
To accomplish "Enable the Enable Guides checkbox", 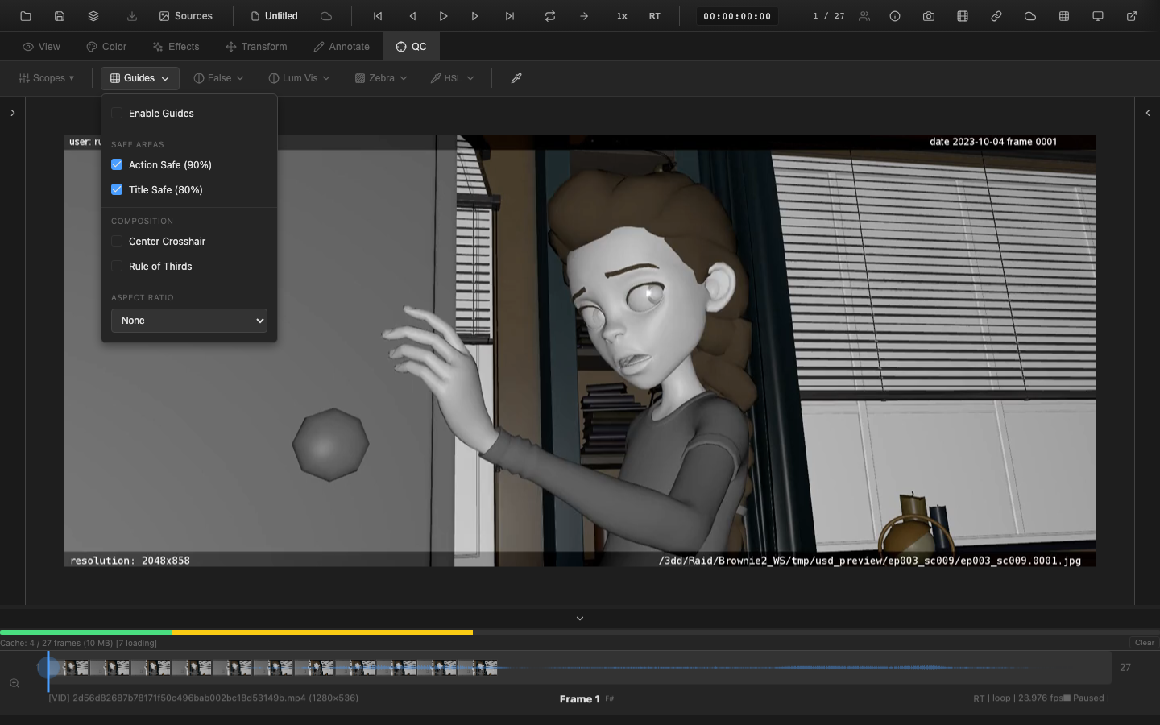I will click(x=118, y=114).
